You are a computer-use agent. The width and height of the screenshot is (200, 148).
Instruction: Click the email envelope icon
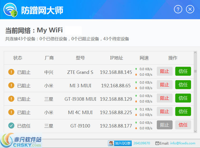tap(157, 143)
